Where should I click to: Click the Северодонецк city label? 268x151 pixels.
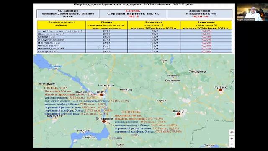pos(198,71)
